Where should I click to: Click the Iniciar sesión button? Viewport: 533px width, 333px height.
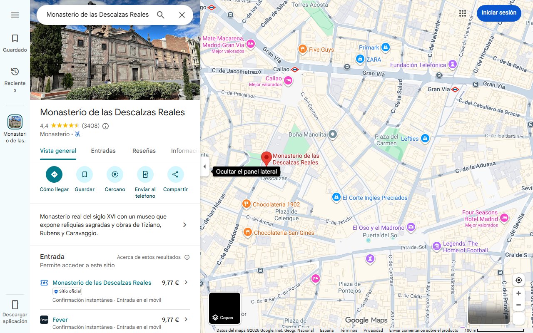499,13
